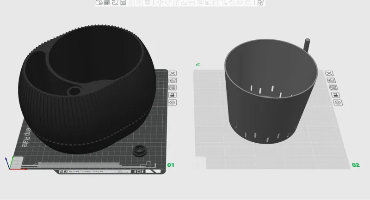The height and width of the screenshot is (200, 370).
Task: Click the Arrange all objects toolbar icon
Action: [x=123, y=3]
